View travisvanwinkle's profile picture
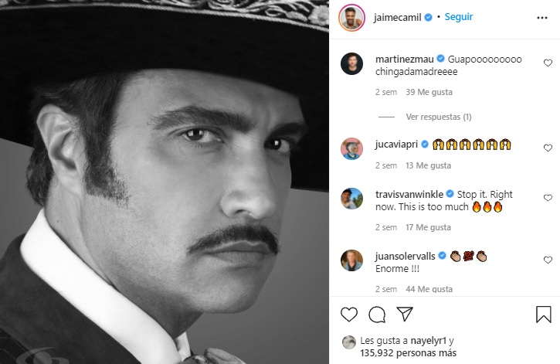560x364 pixels. tap(351, 199)
